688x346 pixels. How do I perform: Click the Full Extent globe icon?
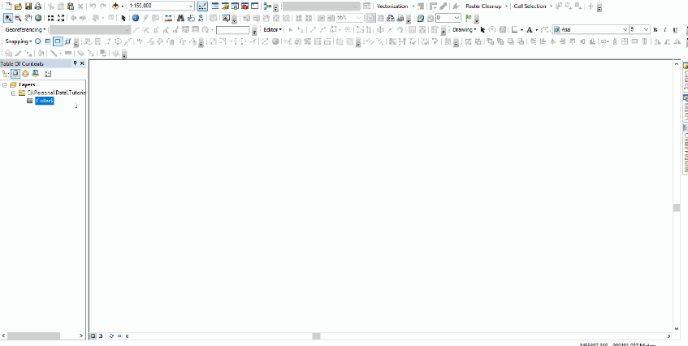(38, 18)
